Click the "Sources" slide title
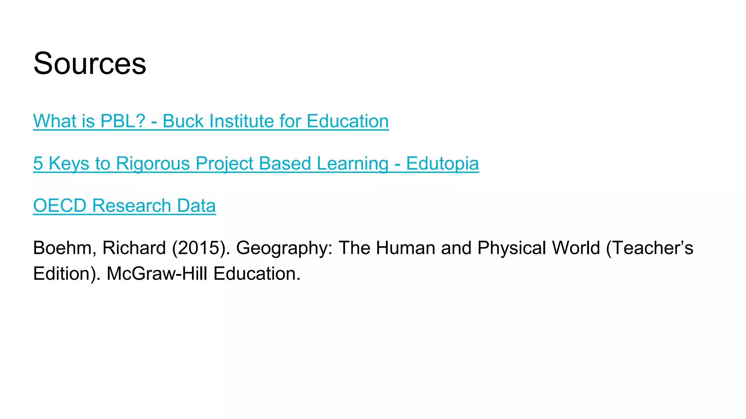This screenshot has height=419, width=746. pos(90,64)
